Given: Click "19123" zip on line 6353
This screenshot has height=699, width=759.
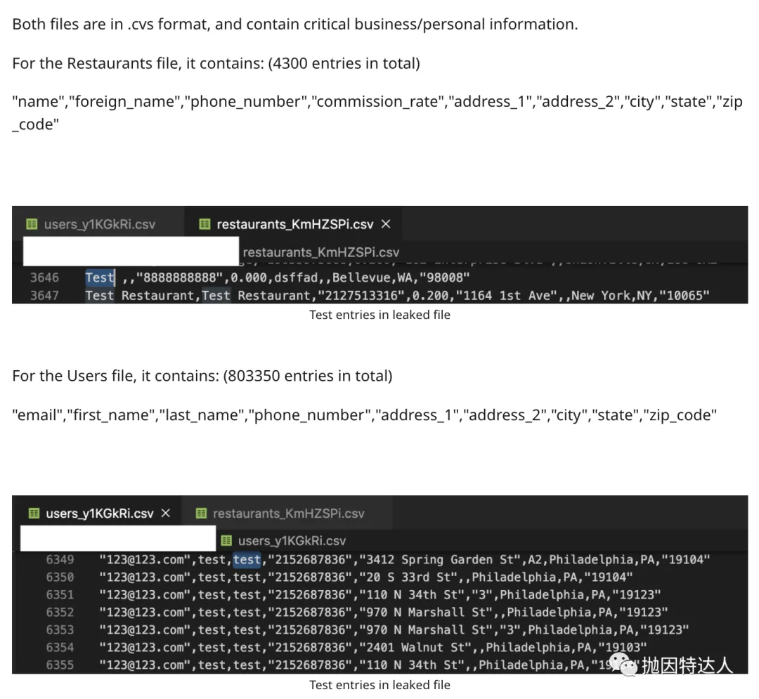Looking at the screenshot, I should click(x=664, y=630).
